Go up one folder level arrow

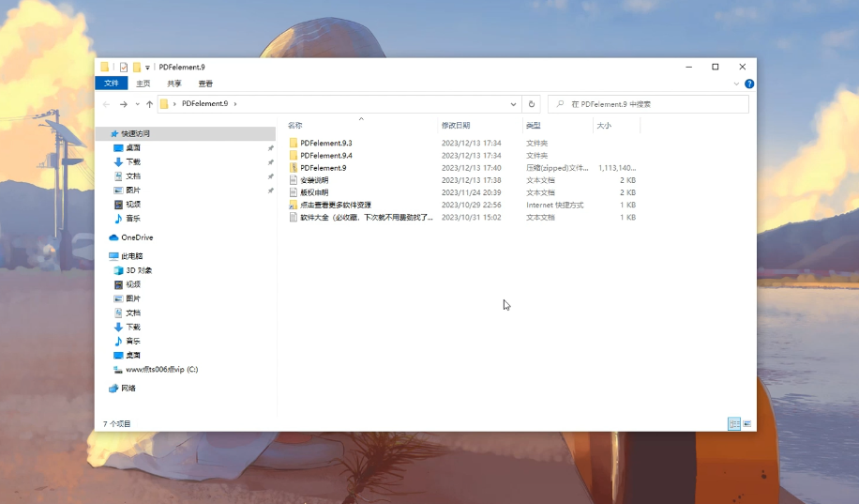click(149, 104)
